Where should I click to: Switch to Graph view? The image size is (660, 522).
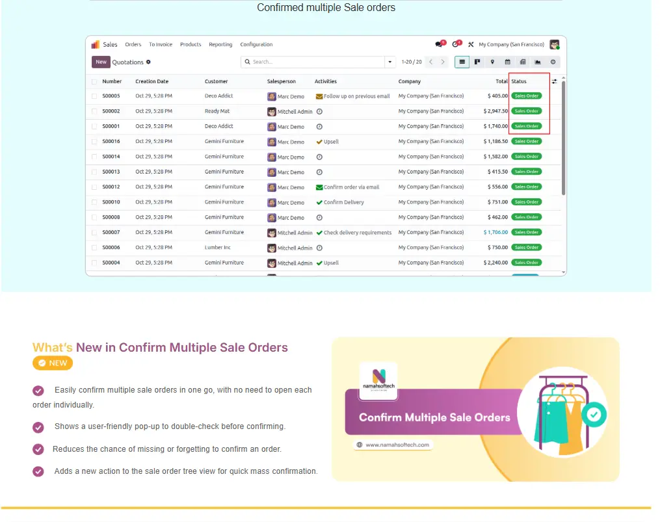(538, 62)
